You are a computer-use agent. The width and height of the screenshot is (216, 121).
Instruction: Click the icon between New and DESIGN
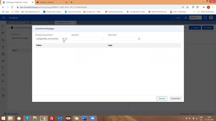pyautogui.click(x=186, y=18)
